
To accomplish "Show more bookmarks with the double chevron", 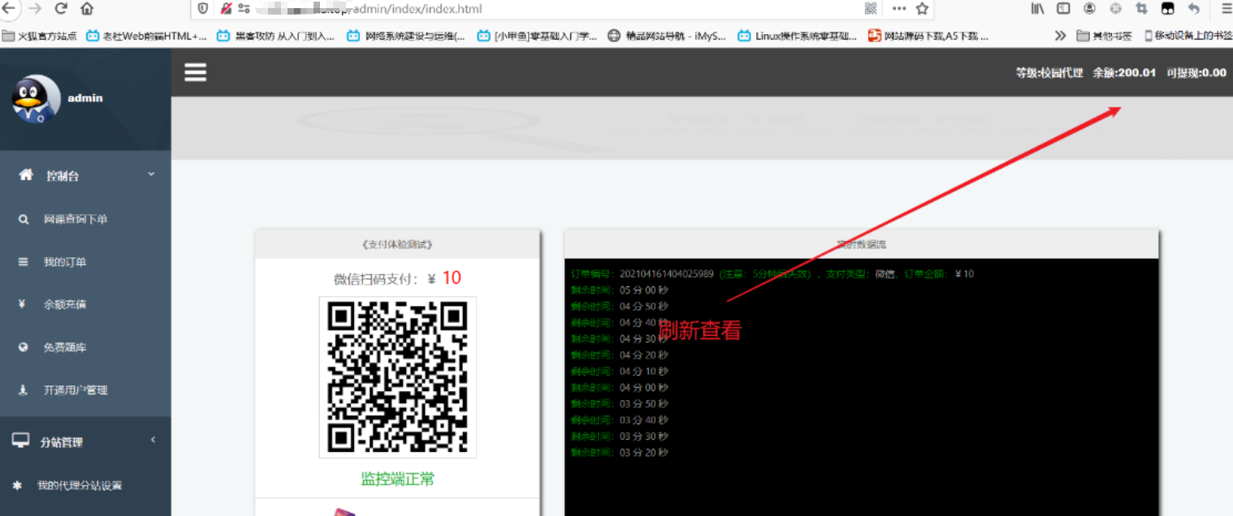I will point(1060,36).
